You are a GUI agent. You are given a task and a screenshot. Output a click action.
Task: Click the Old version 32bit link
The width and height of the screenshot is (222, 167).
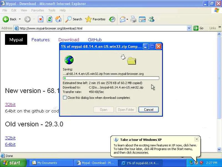click(x=10, y=138)
